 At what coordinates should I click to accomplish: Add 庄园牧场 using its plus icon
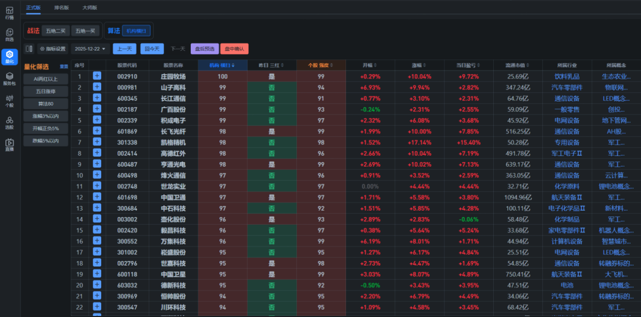coord(97,76)
